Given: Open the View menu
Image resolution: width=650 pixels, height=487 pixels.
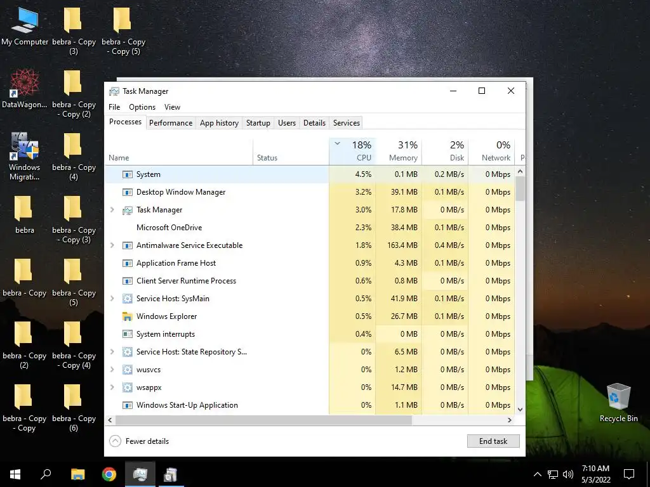Looking at the screenshot, I should 172,107.
